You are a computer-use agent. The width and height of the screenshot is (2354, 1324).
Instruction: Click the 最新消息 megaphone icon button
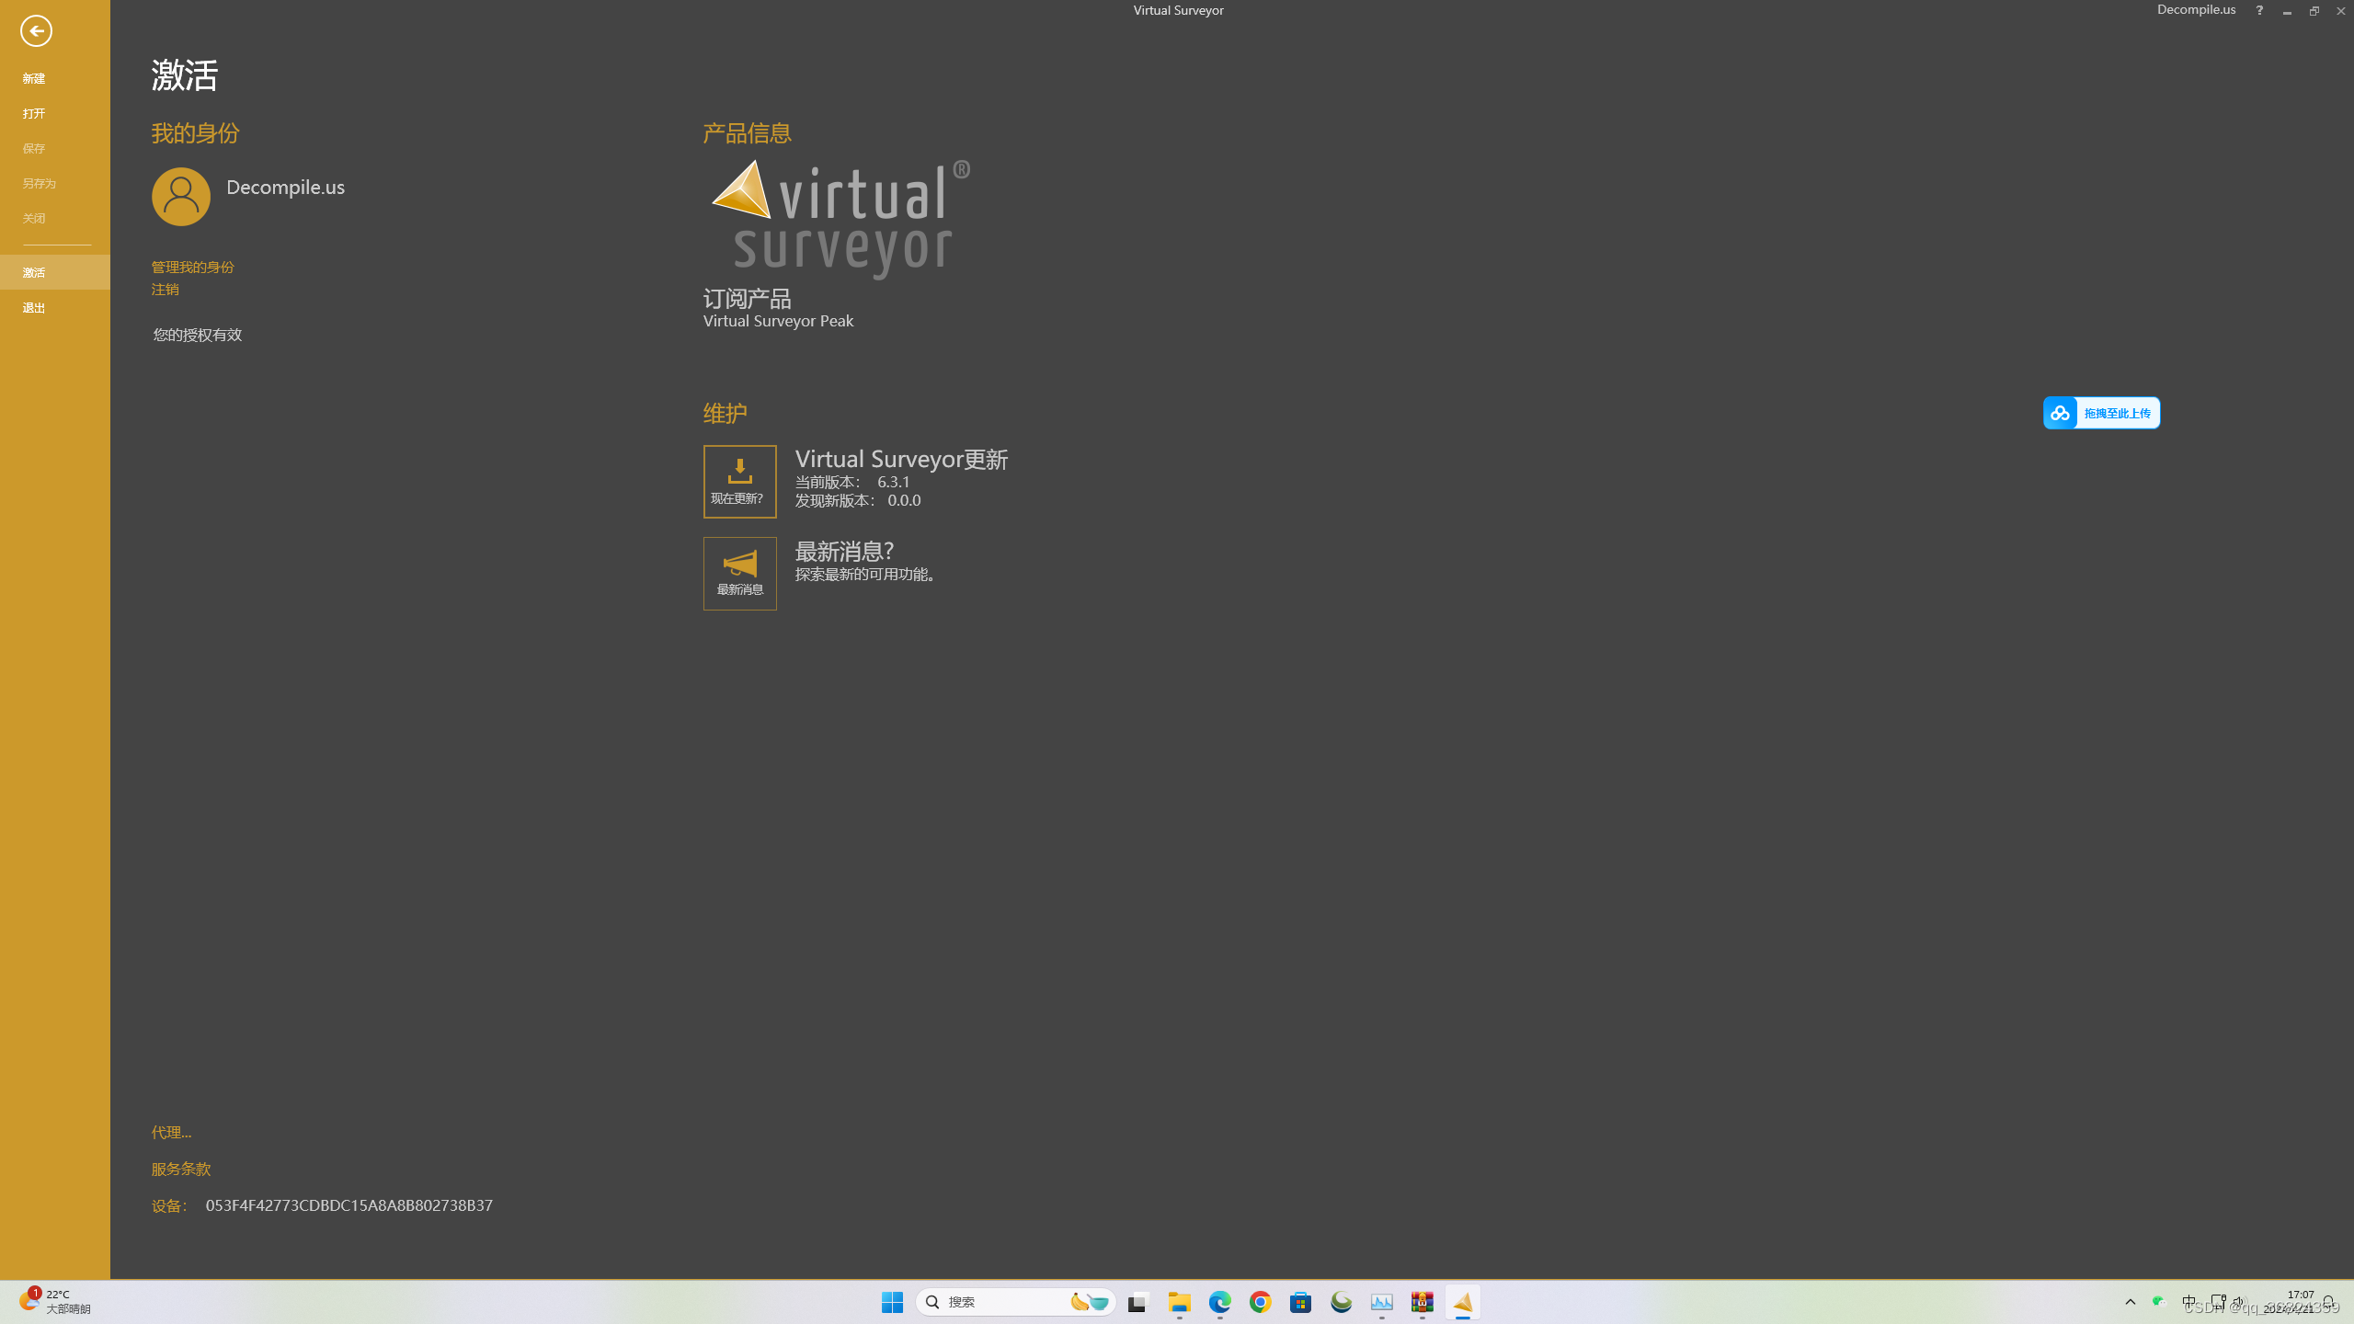tap(739, 573)
